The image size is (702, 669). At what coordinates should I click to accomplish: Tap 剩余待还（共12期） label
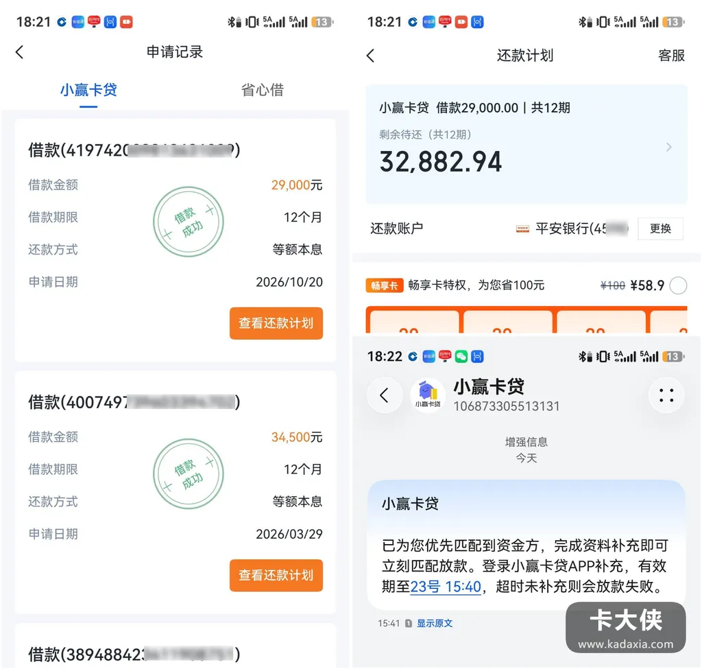[x=425, y=134]
